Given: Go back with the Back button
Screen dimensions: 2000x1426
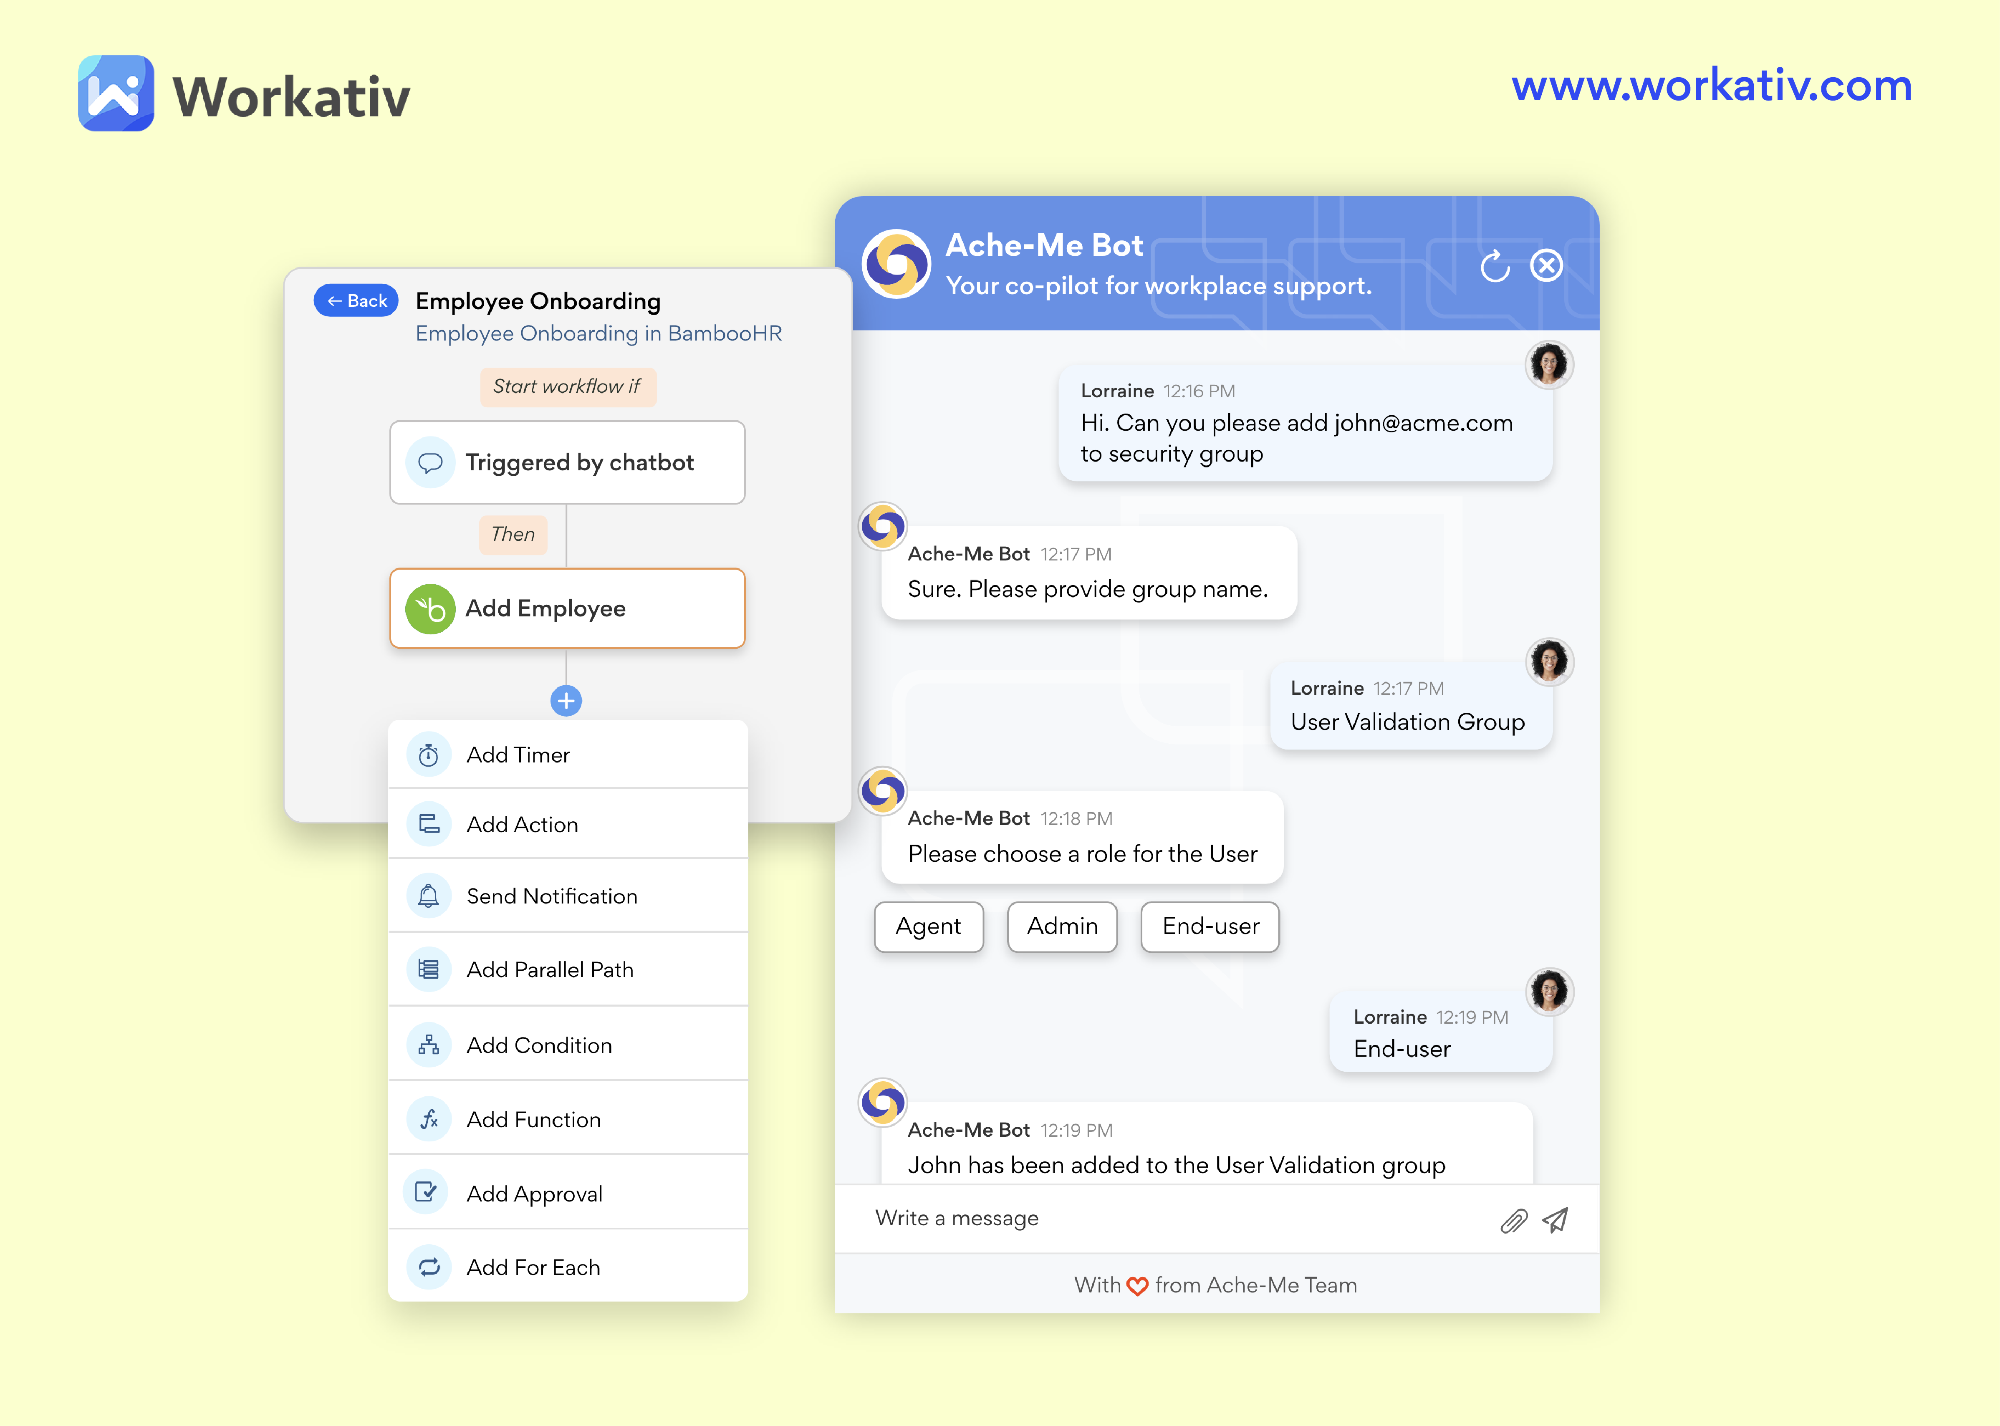Looking at the screenshot, I should click(x=356, y=301).
